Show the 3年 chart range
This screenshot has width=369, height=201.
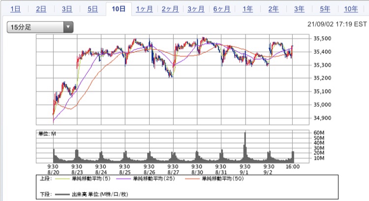(299, 9)
